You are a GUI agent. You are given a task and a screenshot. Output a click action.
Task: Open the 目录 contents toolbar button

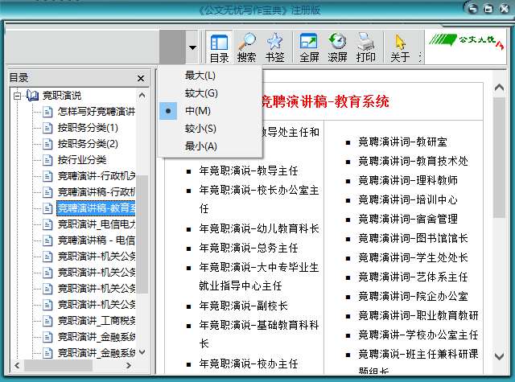(x=219, y=48)
